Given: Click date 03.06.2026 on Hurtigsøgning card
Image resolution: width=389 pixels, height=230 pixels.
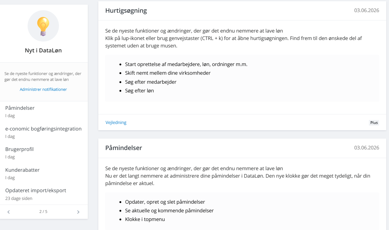Looking at the screenshot, I should pyautogui.click(x=367, y=11).
